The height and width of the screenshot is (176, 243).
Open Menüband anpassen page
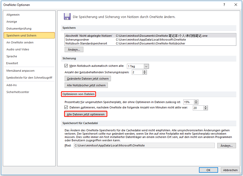(20, 71)
